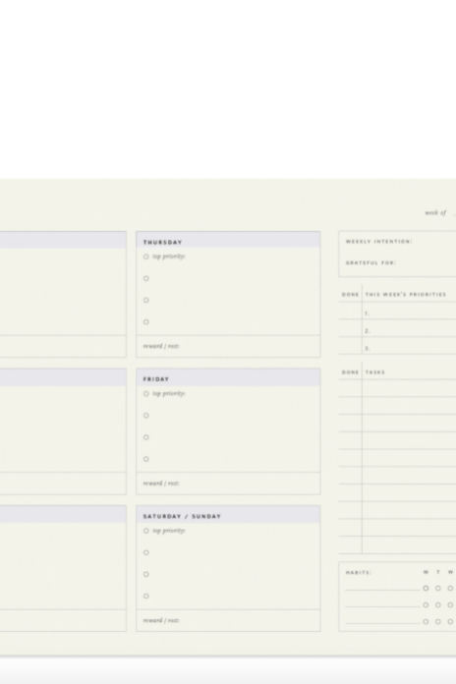Click Saturday / Sunday's "top priority:" label
The image size is (456, 684).
(169, 531)
